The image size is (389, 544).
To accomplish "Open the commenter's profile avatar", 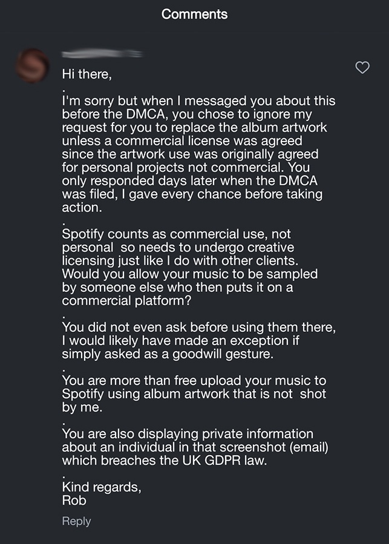I will pyautogui.click(x=33, y=66).
